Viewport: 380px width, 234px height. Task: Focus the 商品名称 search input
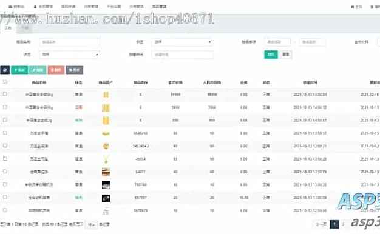69,42
